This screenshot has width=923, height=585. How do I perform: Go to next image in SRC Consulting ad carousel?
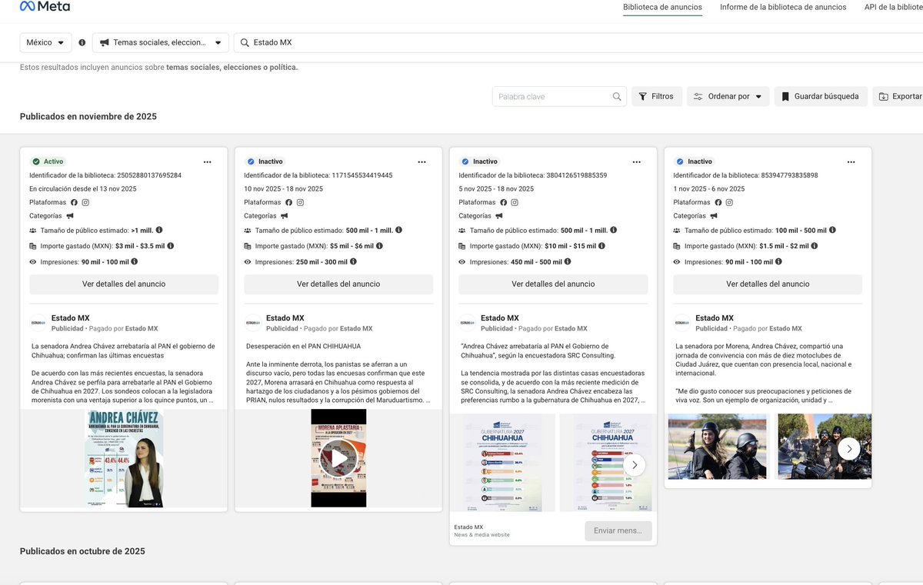click(635, 464)
